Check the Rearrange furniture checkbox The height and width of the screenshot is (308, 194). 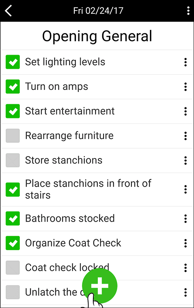pos(13,135)
